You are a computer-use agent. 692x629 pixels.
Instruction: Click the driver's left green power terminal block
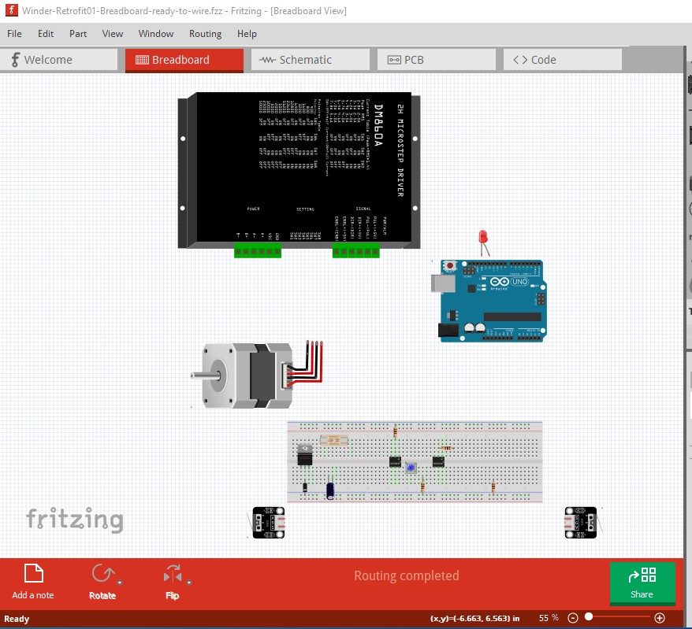tap(257, 251)
